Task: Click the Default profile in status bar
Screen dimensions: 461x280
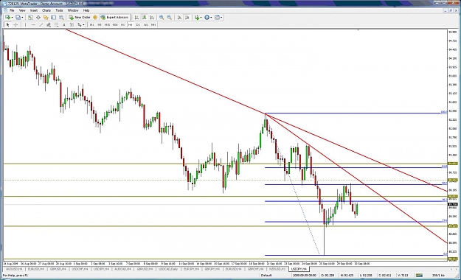Action: click(x=266, y=276)
